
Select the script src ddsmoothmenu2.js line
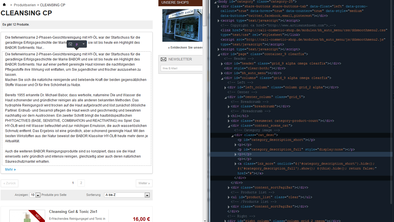[x=303, y=42]
